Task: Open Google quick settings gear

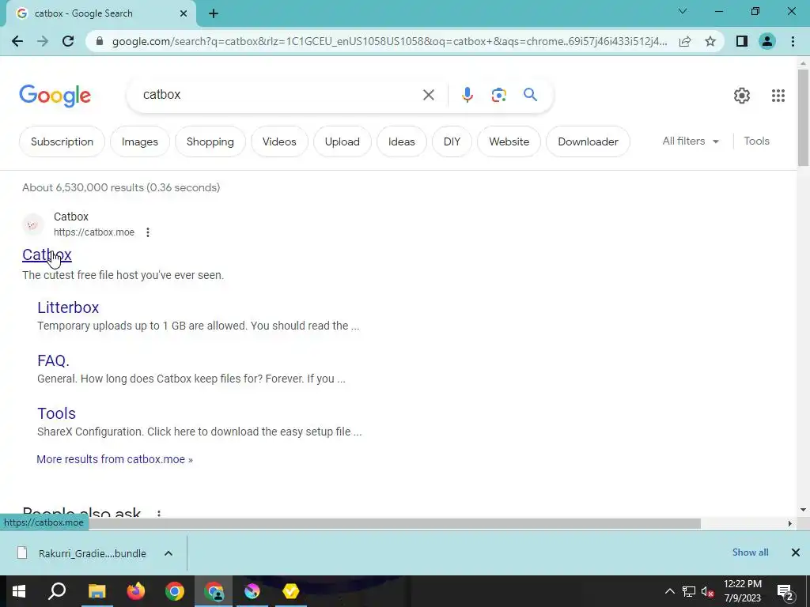Action: [742, 96]
